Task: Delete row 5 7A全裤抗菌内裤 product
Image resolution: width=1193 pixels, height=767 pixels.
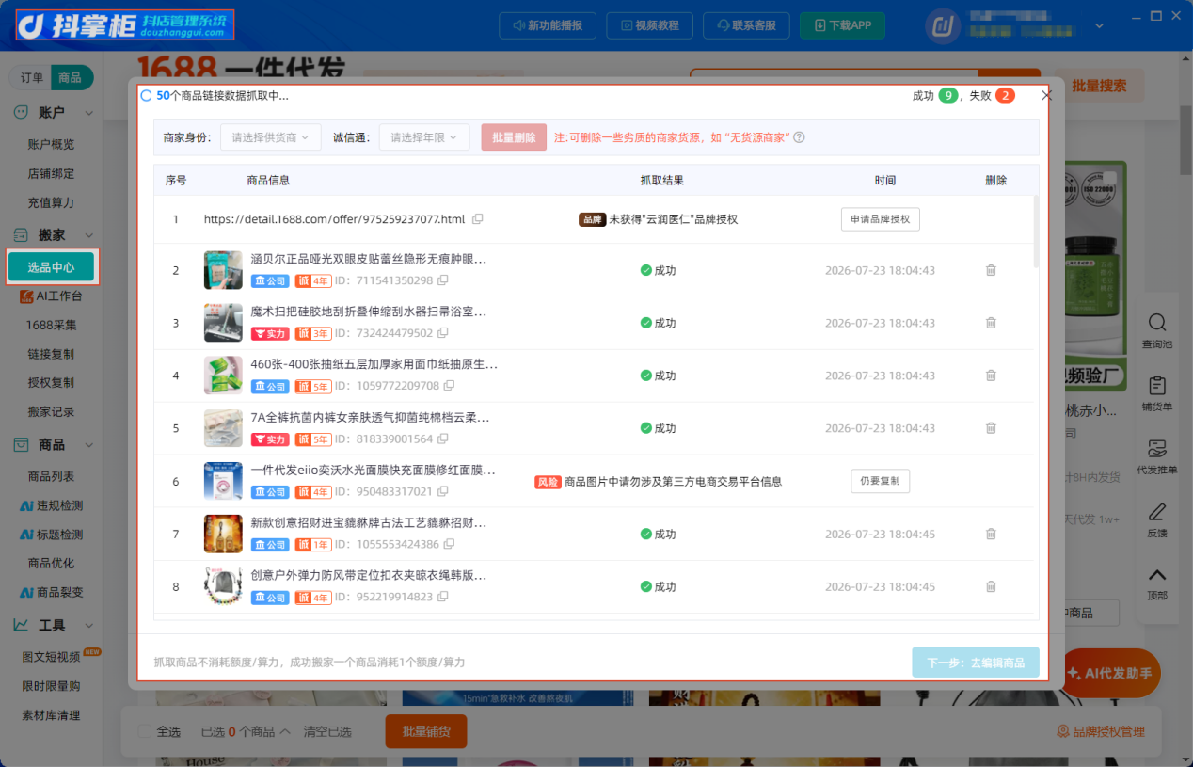Action: (991, 428)
